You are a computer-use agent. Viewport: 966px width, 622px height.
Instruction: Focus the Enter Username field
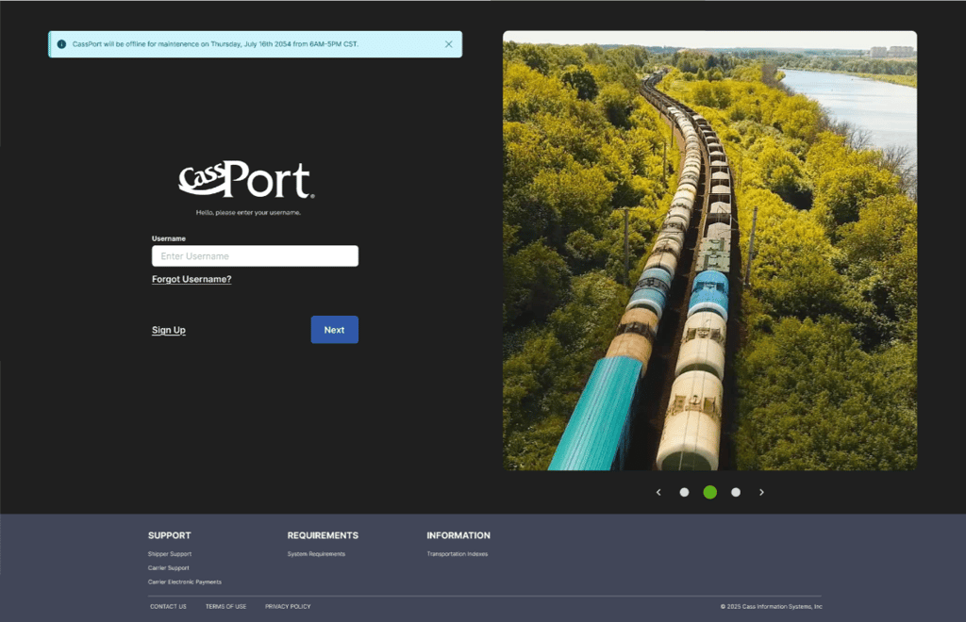pos(255,256)
